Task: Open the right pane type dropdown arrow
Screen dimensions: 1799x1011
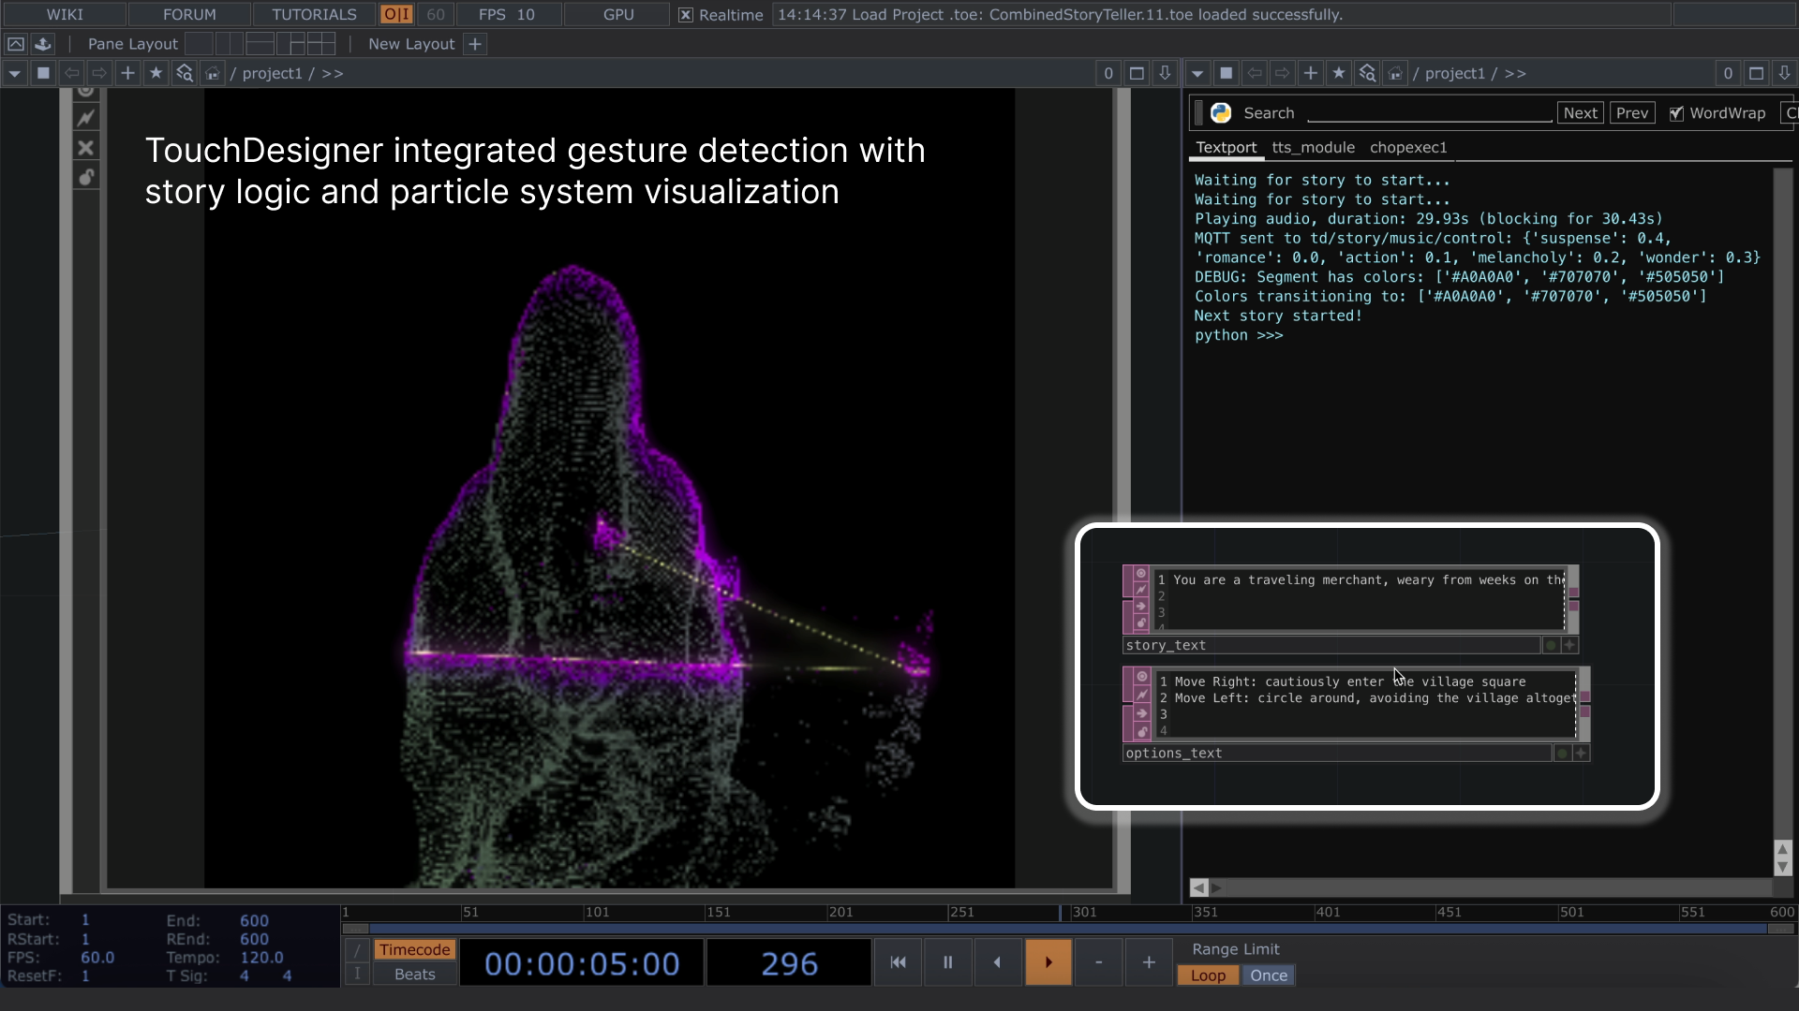Action: click(1197, 73)
